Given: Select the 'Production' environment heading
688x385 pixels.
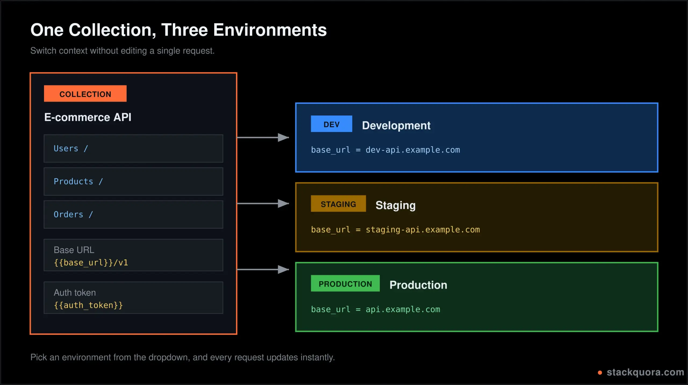Looking at the screenshot, I should coord(418,285).
